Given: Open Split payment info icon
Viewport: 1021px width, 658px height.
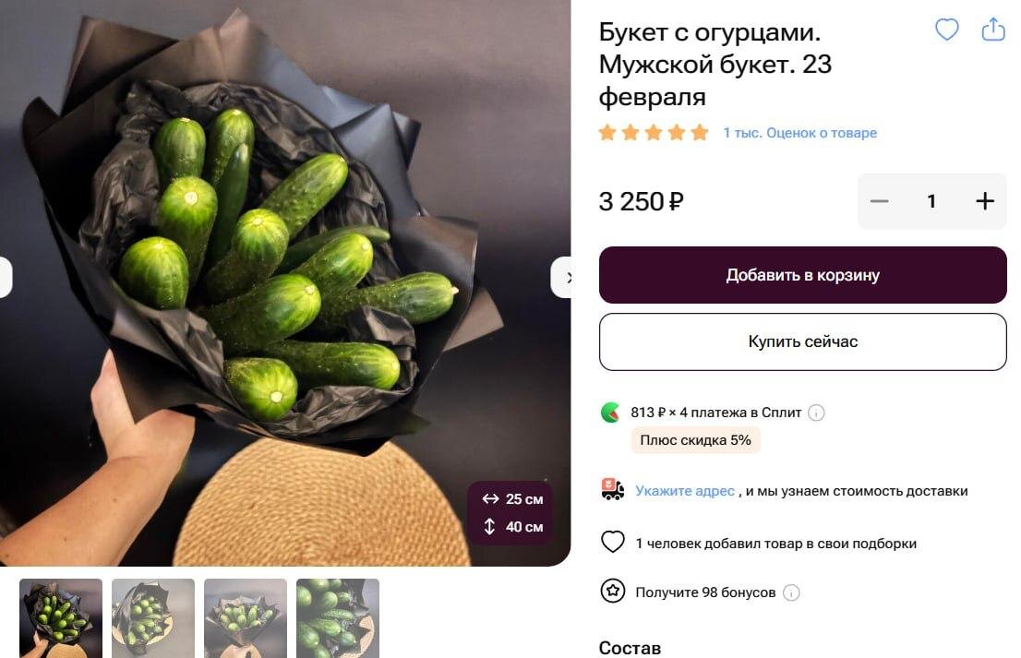Looking at the screenshot, I should click(816, 413).
